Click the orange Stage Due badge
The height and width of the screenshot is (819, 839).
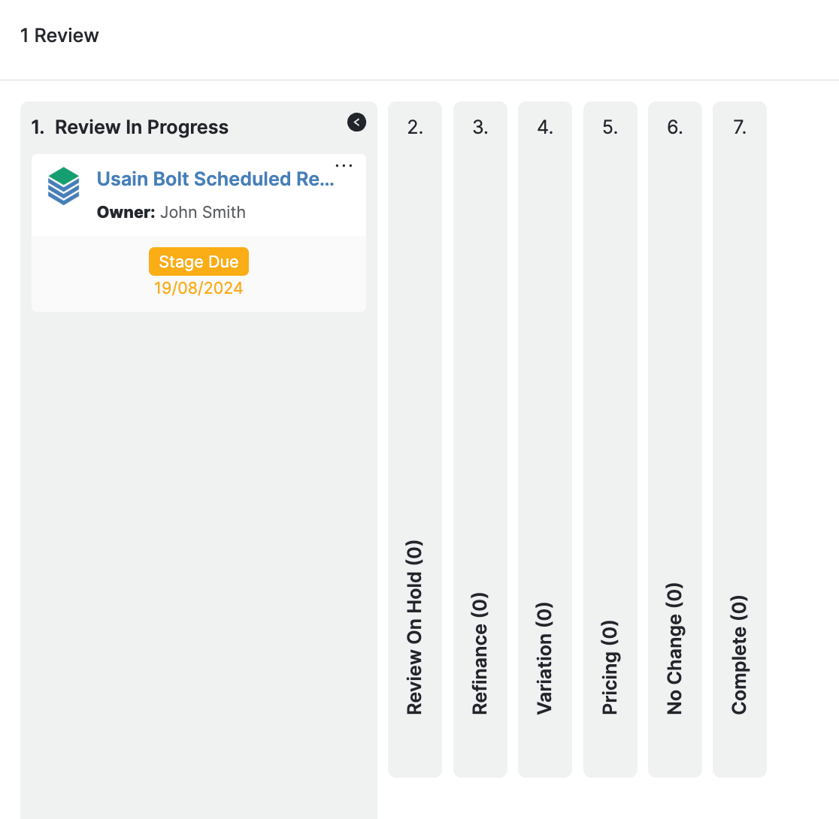pos(198,261)
